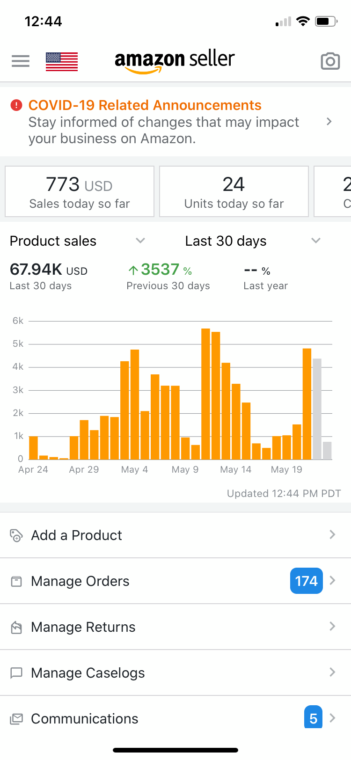Open the Manage Returns menu item
351x760 pixels.
point(83,627)
